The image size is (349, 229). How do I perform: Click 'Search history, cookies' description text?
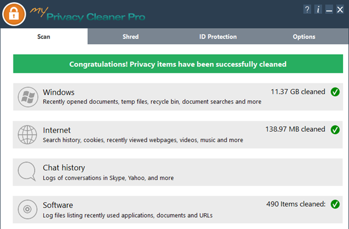143,140
